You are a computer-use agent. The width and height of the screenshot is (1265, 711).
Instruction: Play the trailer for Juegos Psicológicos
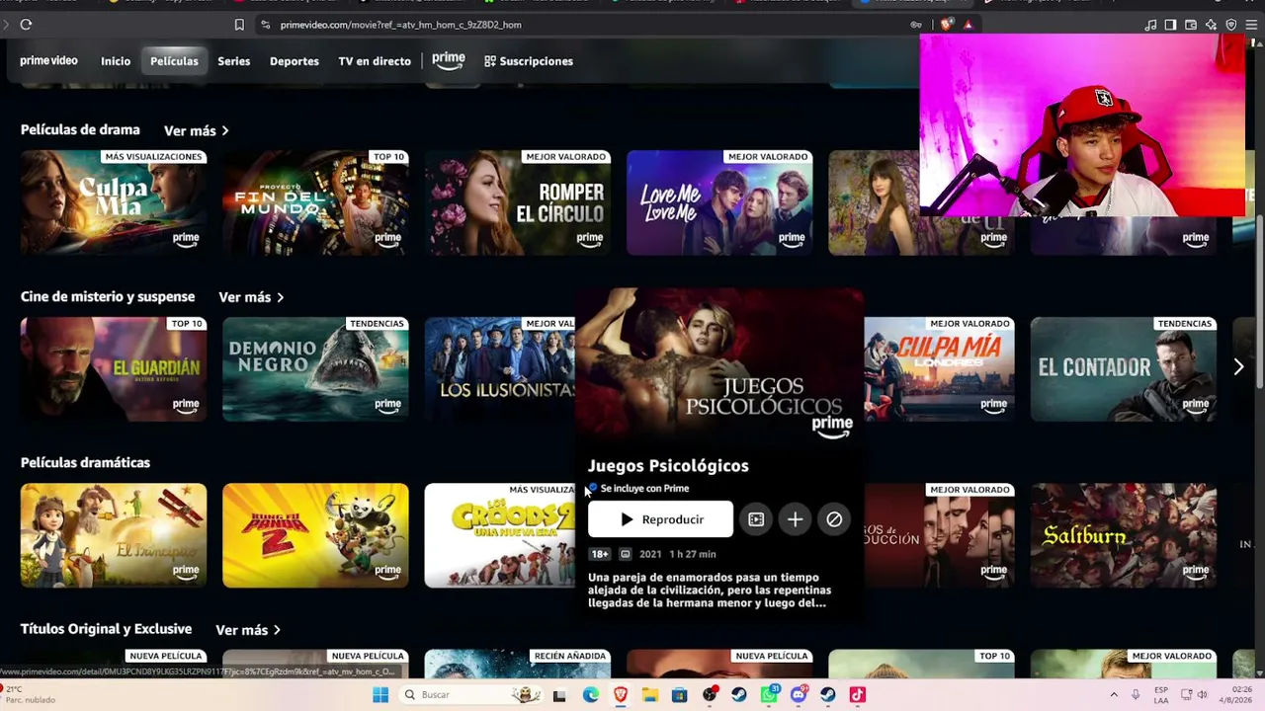[x=756, y=519]
